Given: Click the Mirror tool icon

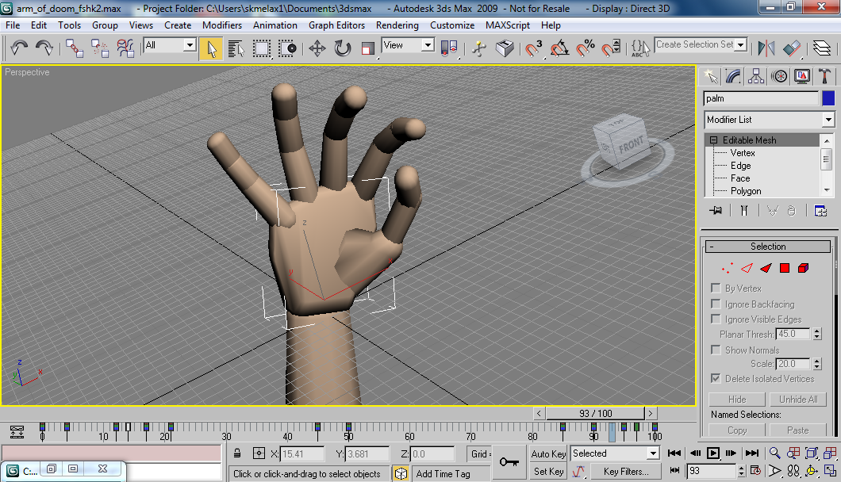Looking at the screenshot, I should pyautogui.click(x=766, y=48).
